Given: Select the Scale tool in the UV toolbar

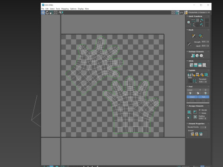Looking at the screenshot, I should click(51, 13).
